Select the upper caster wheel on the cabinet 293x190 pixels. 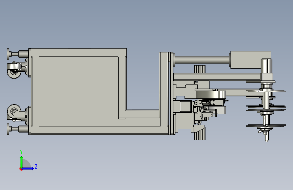point(14,70)
